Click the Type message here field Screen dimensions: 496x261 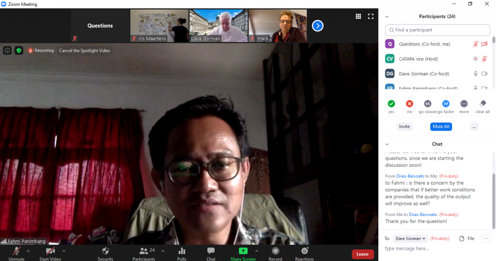pos(436,249)
